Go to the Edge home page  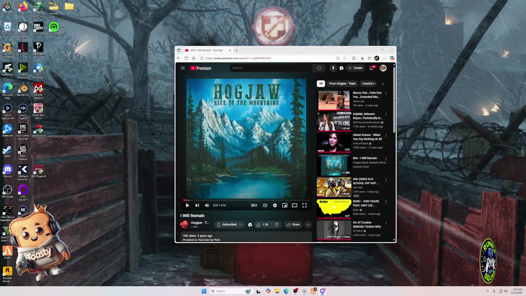(194, 58)
